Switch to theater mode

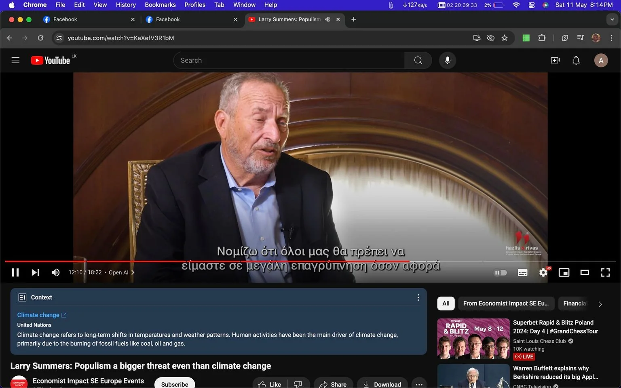pos(585,273)
